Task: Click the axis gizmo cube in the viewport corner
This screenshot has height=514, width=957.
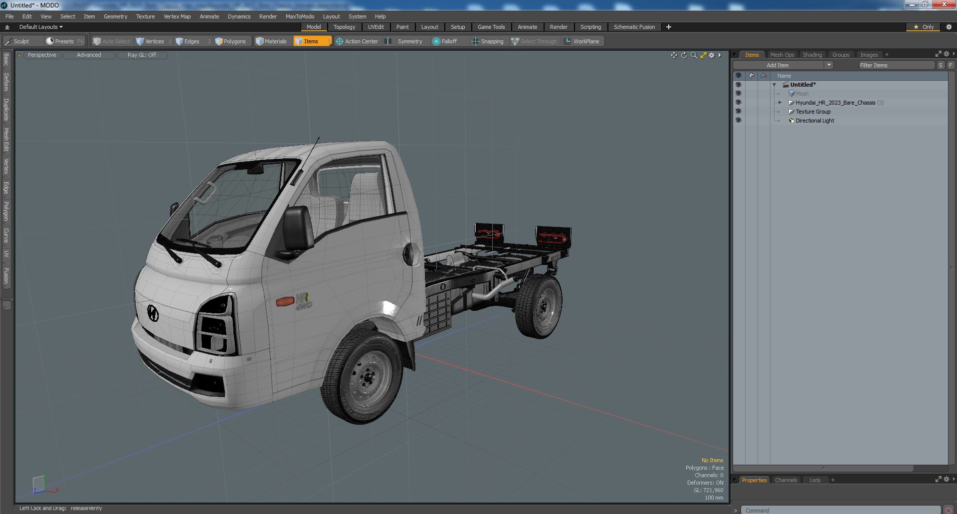Action: coord(39,484)
